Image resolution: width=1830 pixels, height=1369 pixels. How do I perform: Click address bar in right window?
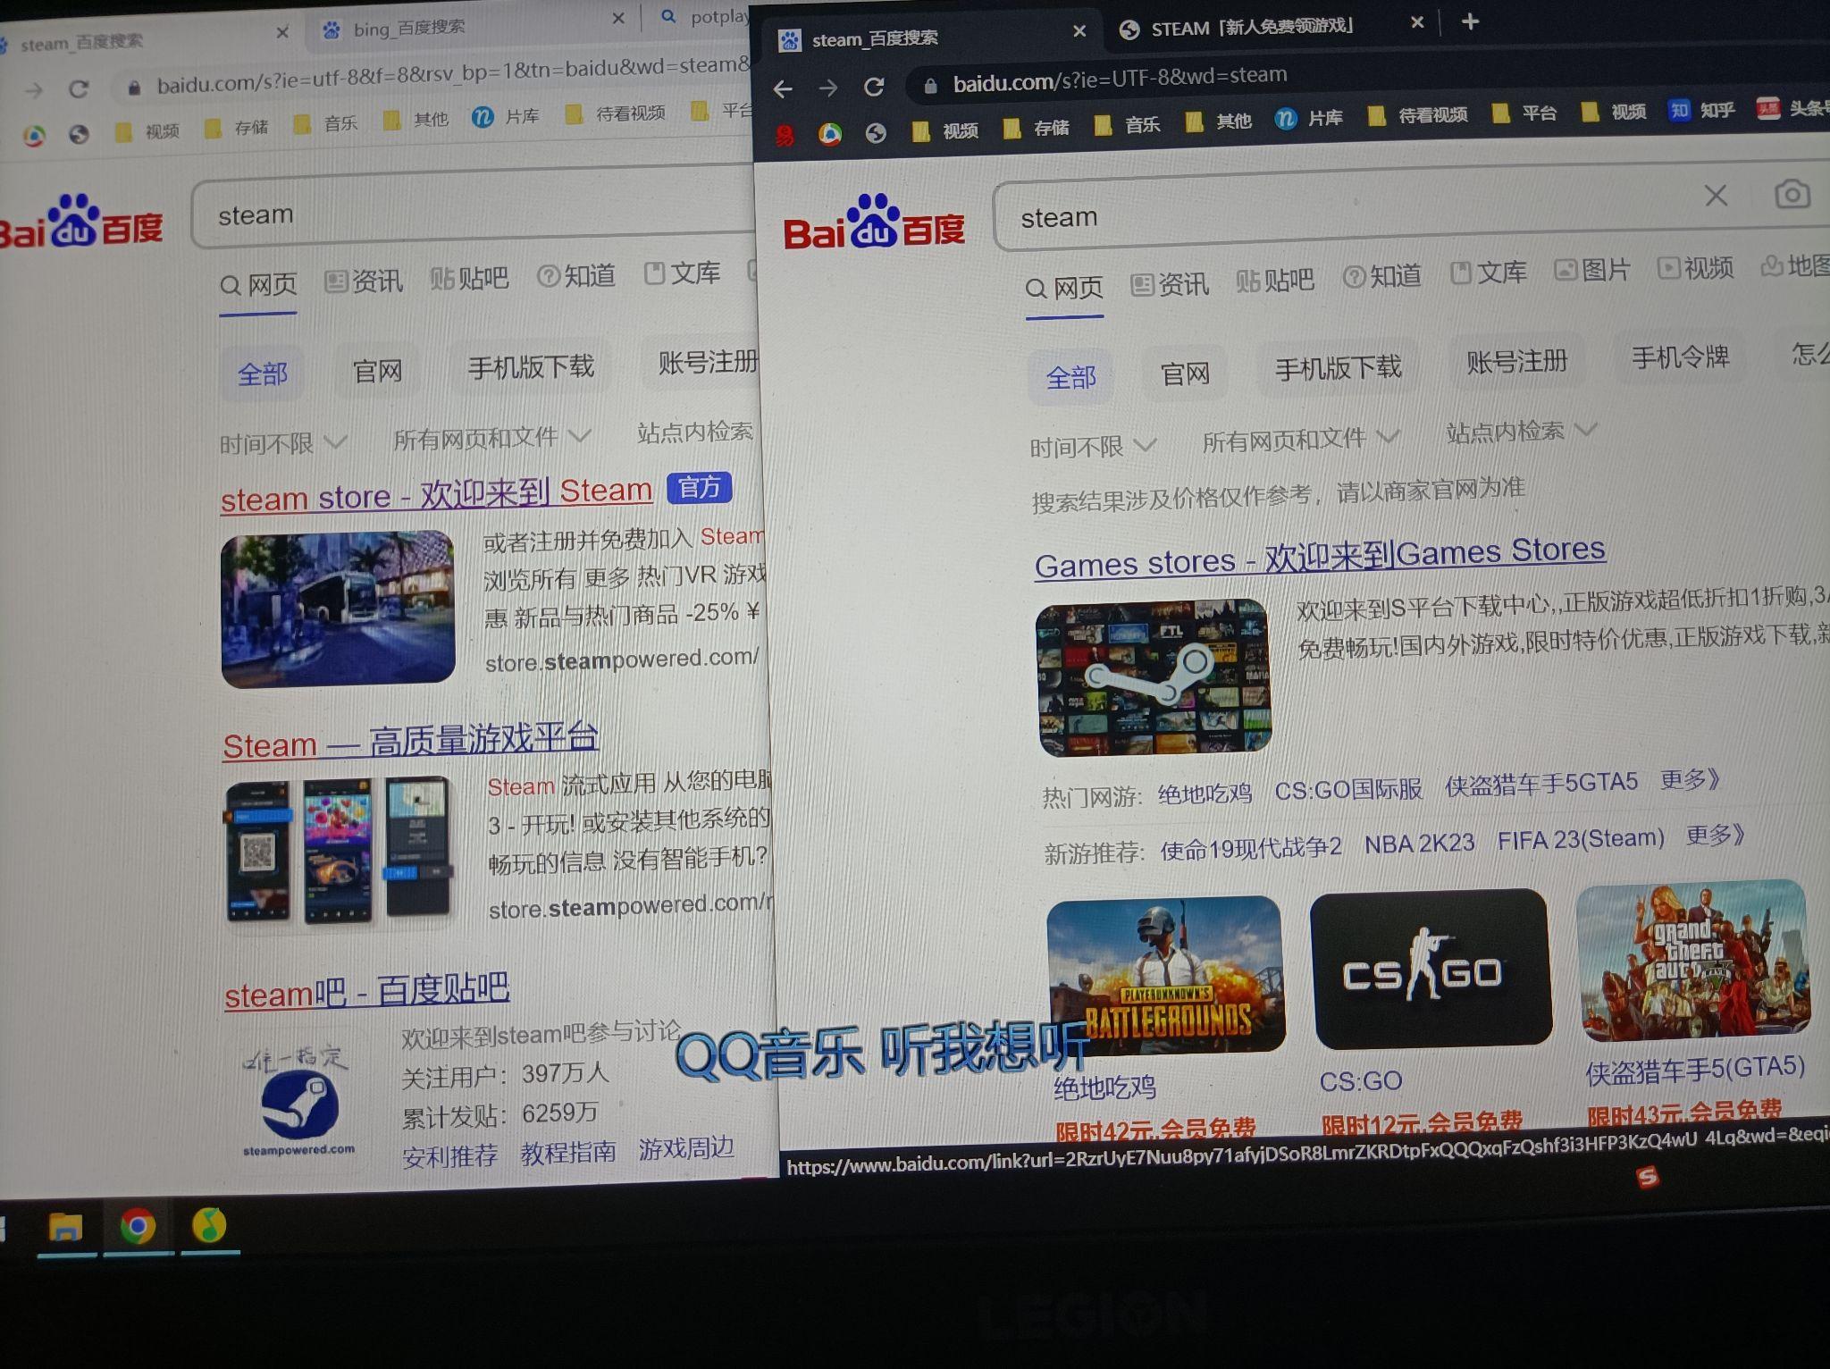tap(1367, 77)
